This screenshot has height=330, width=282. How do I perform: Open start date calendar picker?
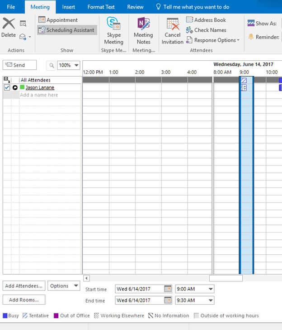[168, 289]
